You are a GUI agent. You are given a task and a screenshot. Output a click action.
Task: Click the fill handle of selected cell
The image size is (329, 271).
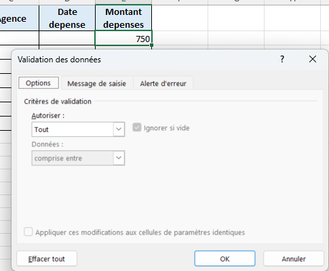(x=151, y=45)
